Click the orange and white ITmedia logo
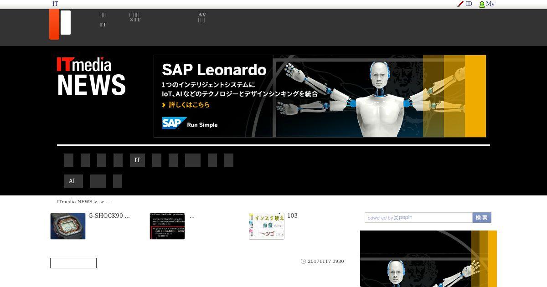 [60, 24]
